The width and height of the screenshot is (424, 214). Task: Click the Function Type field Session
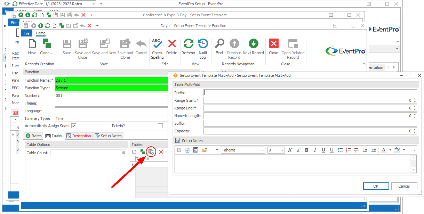click(x=111, y=88)
